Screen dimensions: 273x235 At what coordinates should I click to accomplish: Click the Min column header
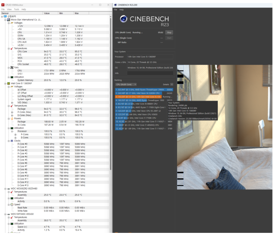tap(66, 13)
